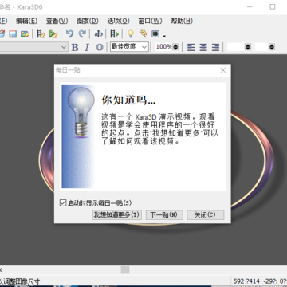Screen dimensions: 287x287
Task: Click the Undo arrow icon
Action: [x=69, y=33]
